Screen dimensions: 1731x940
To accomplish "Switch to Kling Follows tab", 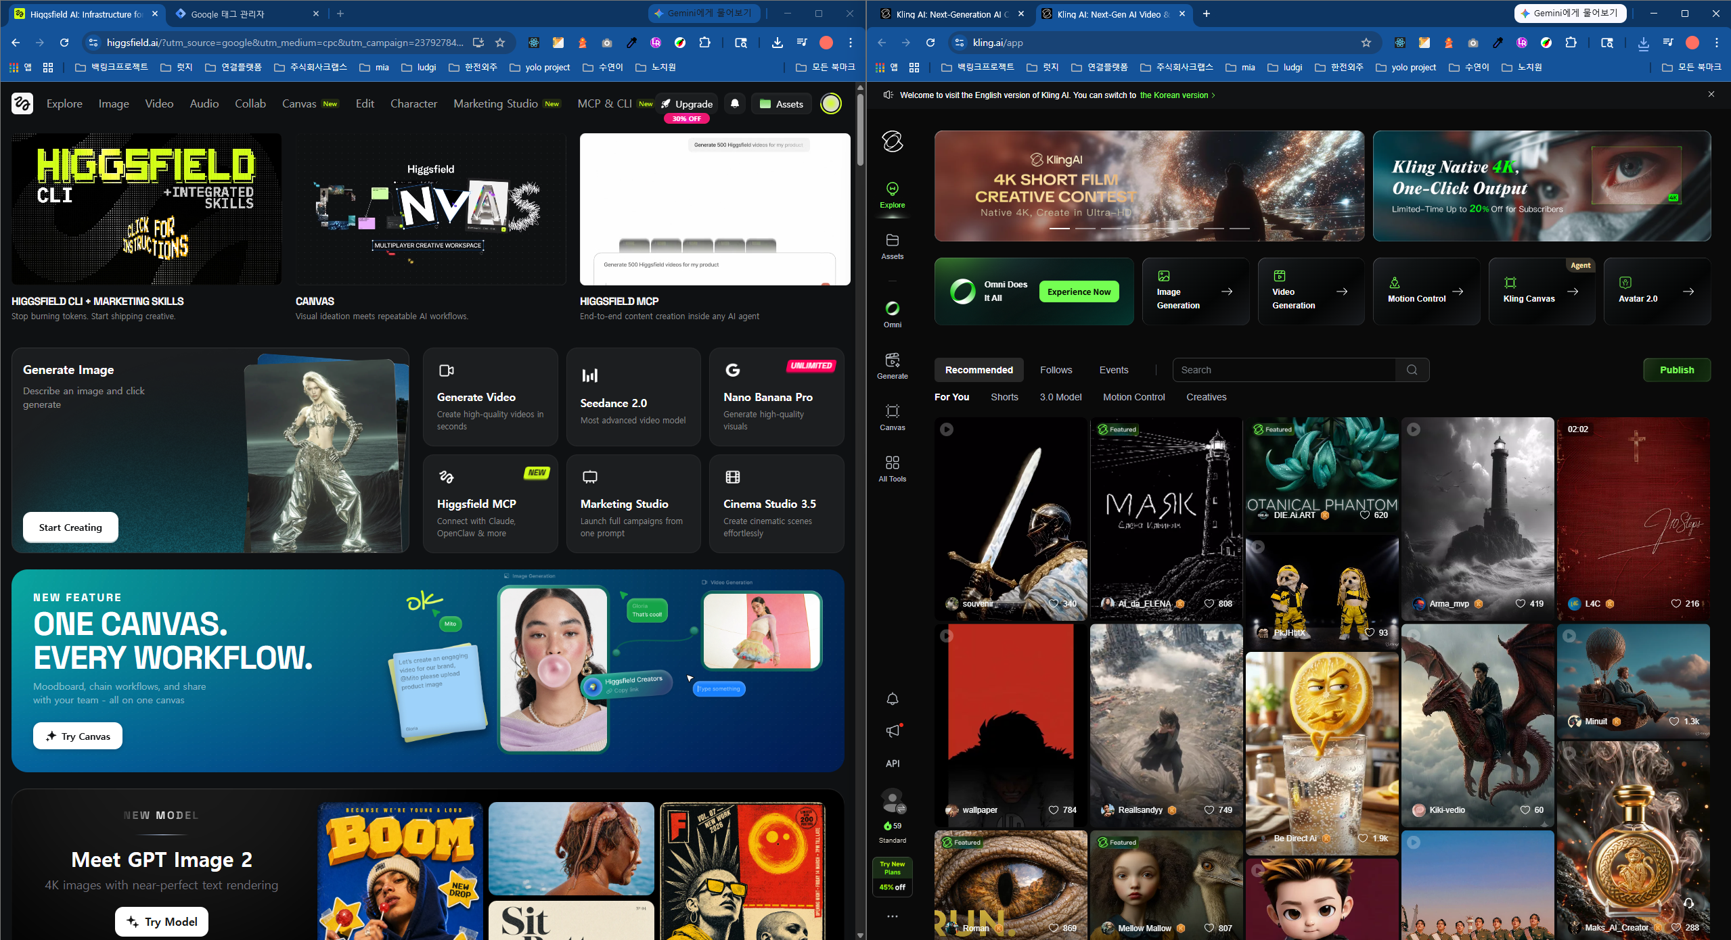I will pyautogui.click(x=1056, y=370).
